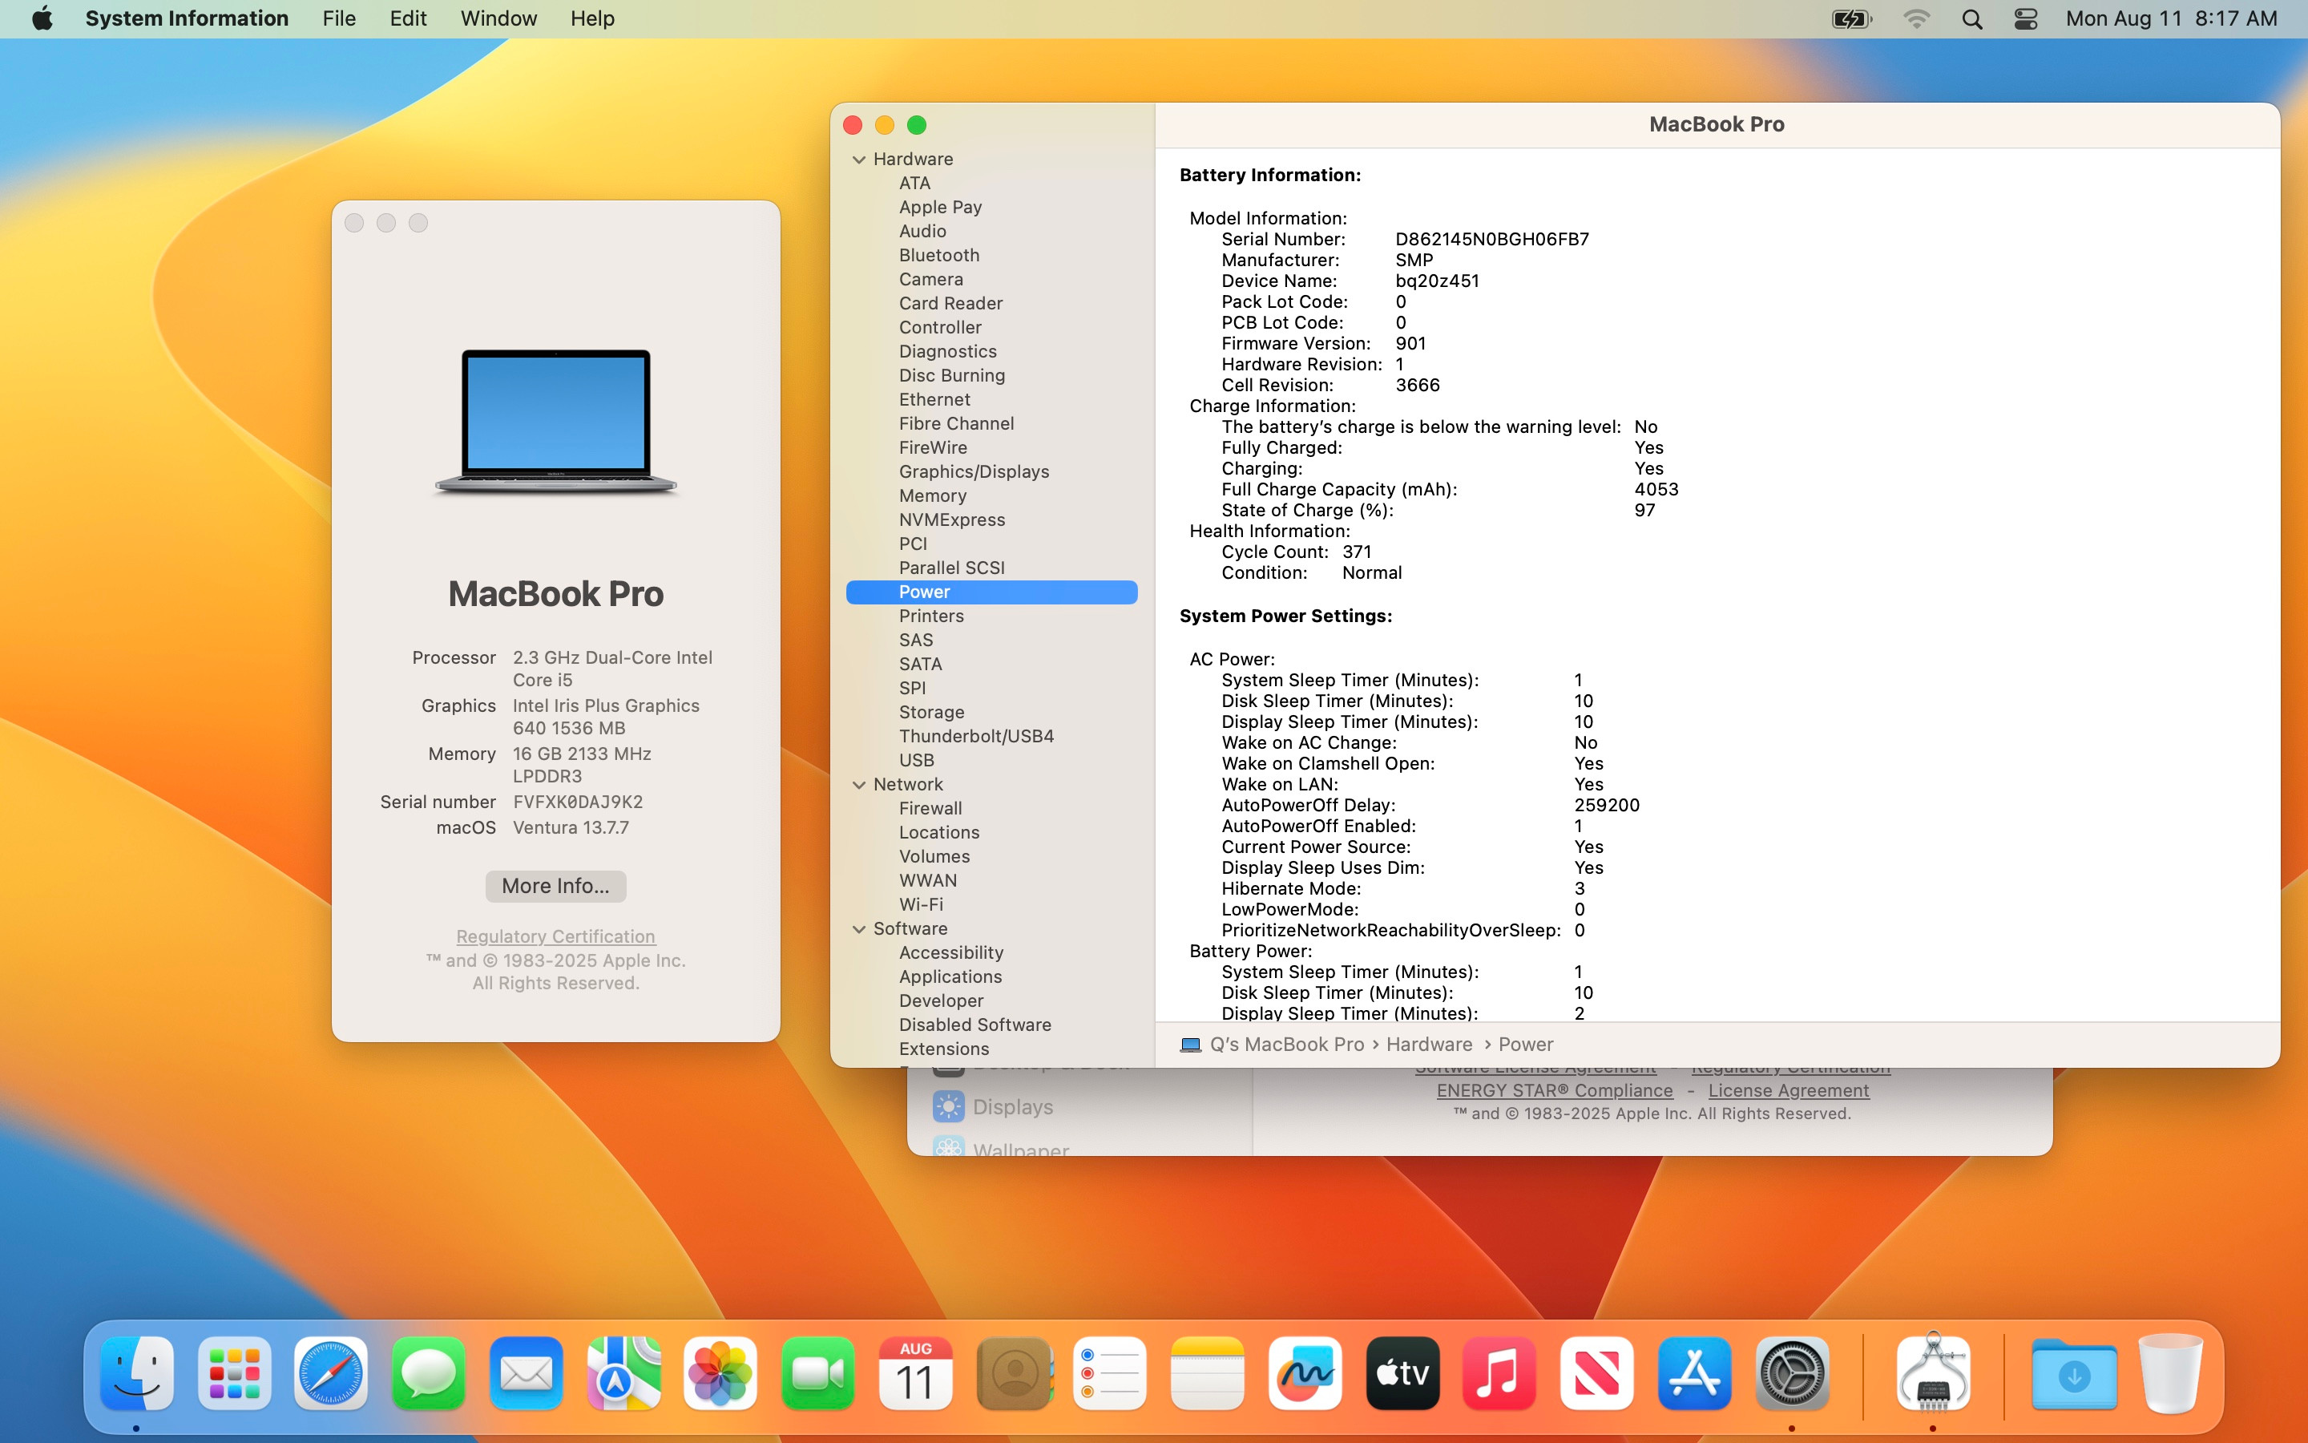Open Reminders app in the Dock
Viewport: 2308px width, 1443px height.
(1110, 1373)
